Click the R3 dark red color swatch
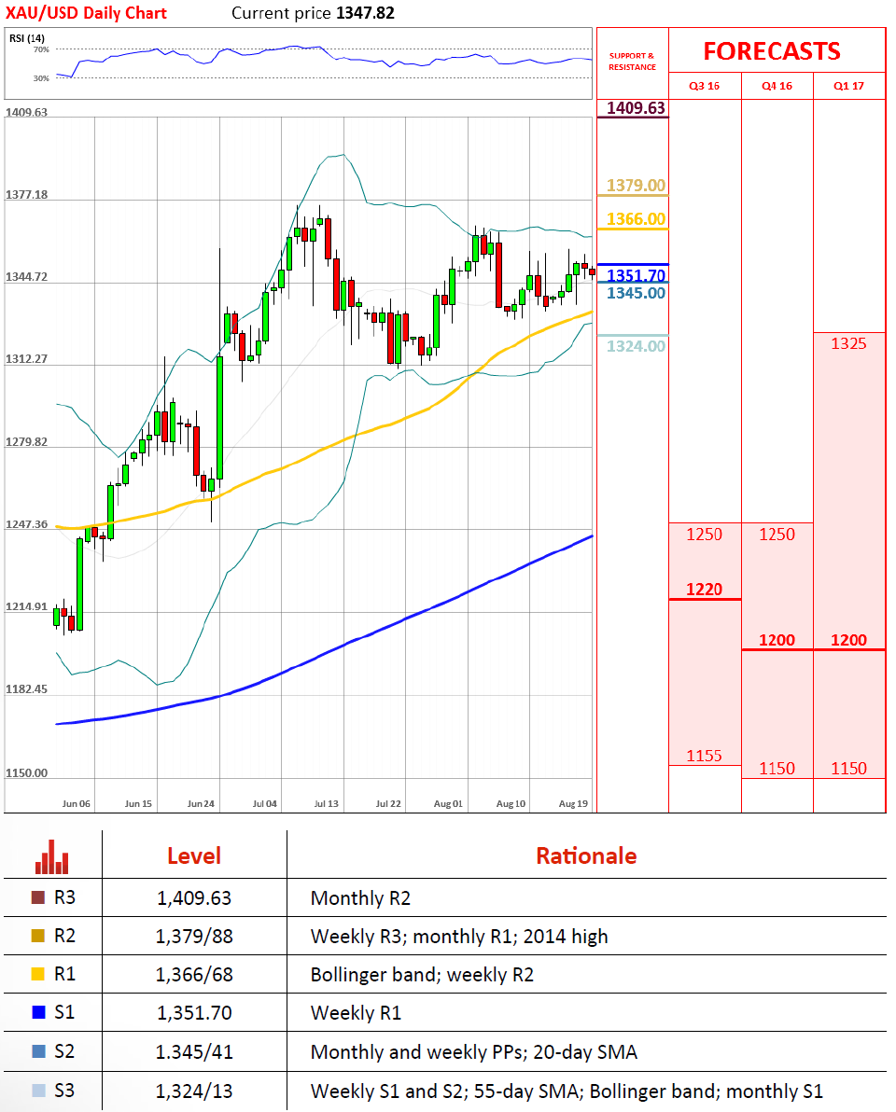Image resolution: width=896 pixels, height=1112 pixels. tap(38, 897)
